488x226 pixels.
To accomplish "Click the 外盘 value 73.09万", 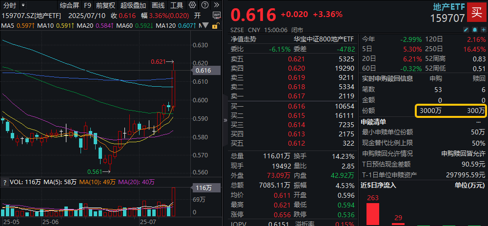I will [280, 176].
